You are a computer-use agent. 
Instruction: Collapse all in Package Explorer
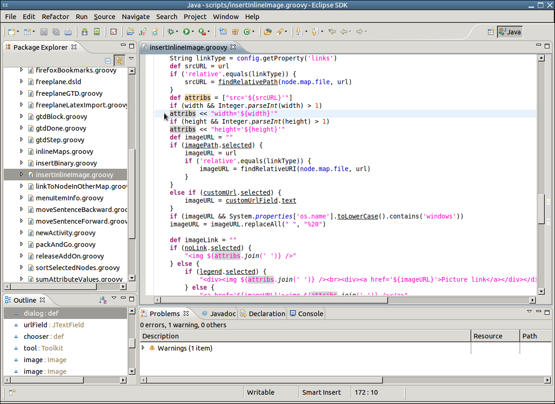108,60
